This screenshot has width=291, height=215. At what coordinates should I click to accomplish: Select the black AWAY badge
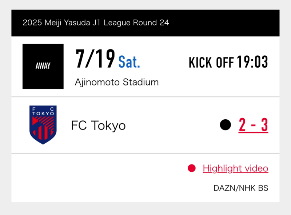(x=43, y=66)
